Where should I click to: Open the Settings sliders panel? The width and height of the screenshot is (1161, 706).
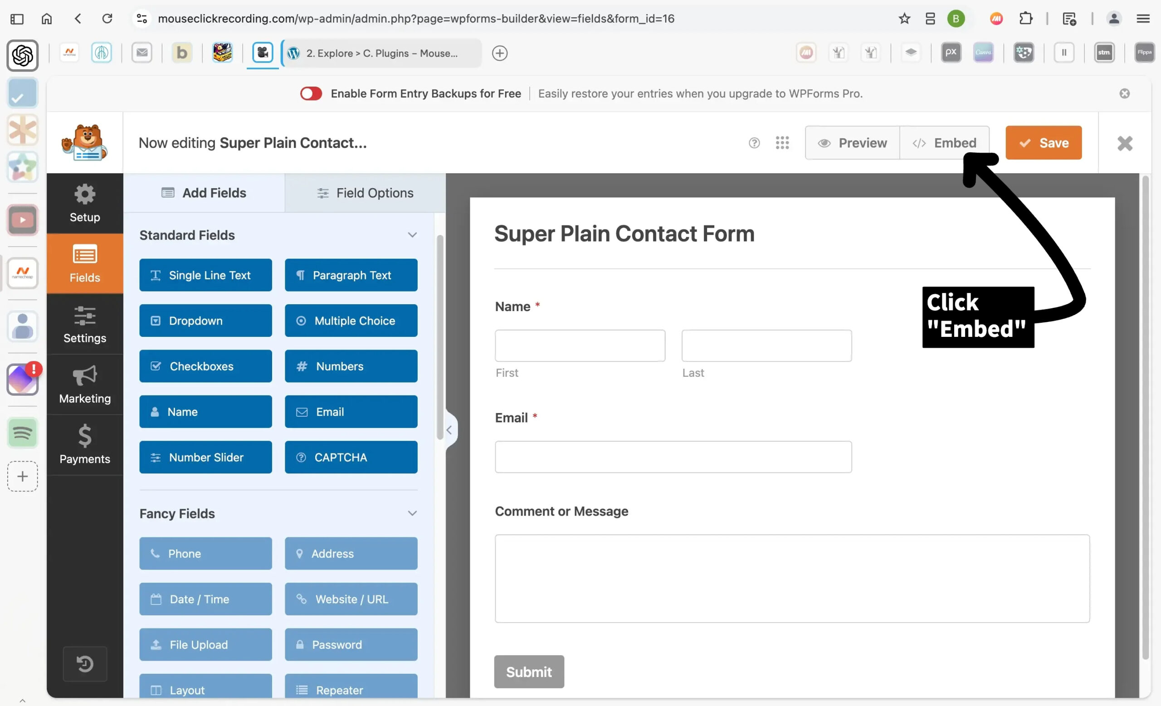pyautogui.click(x=85, y=325)
